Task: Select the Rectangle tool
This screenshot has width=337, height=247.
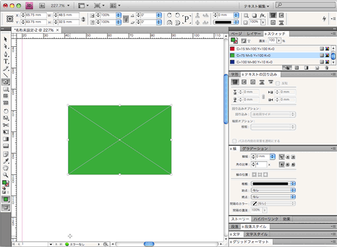Action: click(x=5, y=89)
